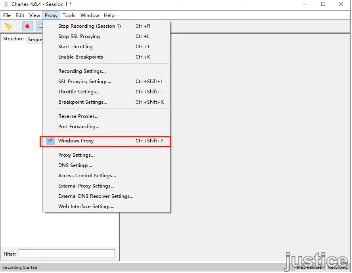Choose Stop SSL Proxying
This screenshot has height=273, width=352.
(106, 36)
